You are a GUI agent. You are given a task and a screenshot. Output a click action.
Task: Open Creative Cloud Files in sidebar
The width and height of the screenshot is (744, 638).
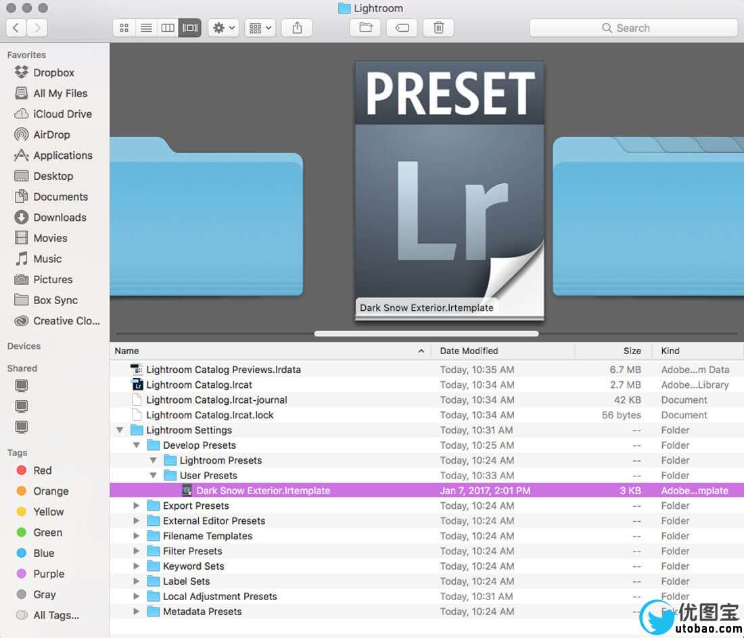tap(66, 321)
